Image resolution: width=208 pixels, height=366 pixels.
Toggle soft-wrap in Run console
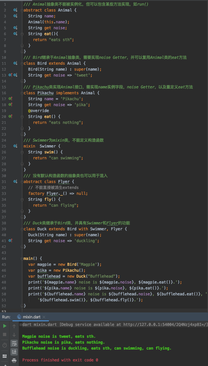(14, 343)
